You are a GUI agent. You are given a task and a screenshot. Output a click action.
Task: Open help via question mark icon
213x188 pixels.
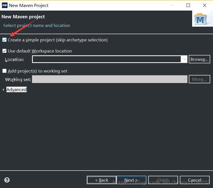pos(7,180)
